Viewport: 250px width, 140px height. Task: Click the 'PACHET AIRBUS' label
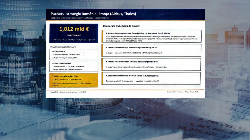(x=74, y=35)
